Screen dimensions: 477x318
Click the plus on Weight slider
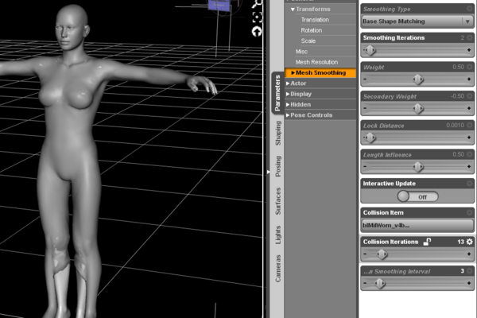[469, 79]
